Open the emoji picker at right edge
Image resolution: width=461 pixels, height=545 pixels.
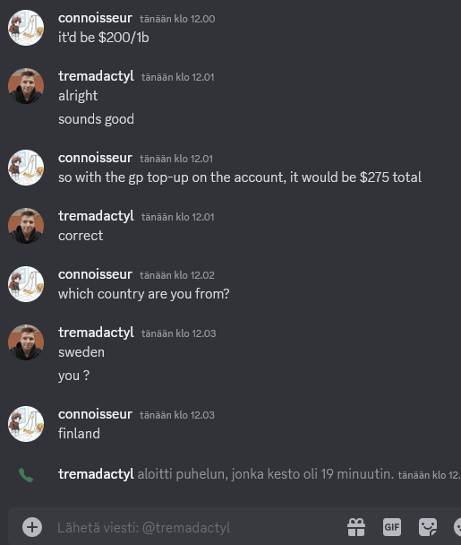point(457,527)
